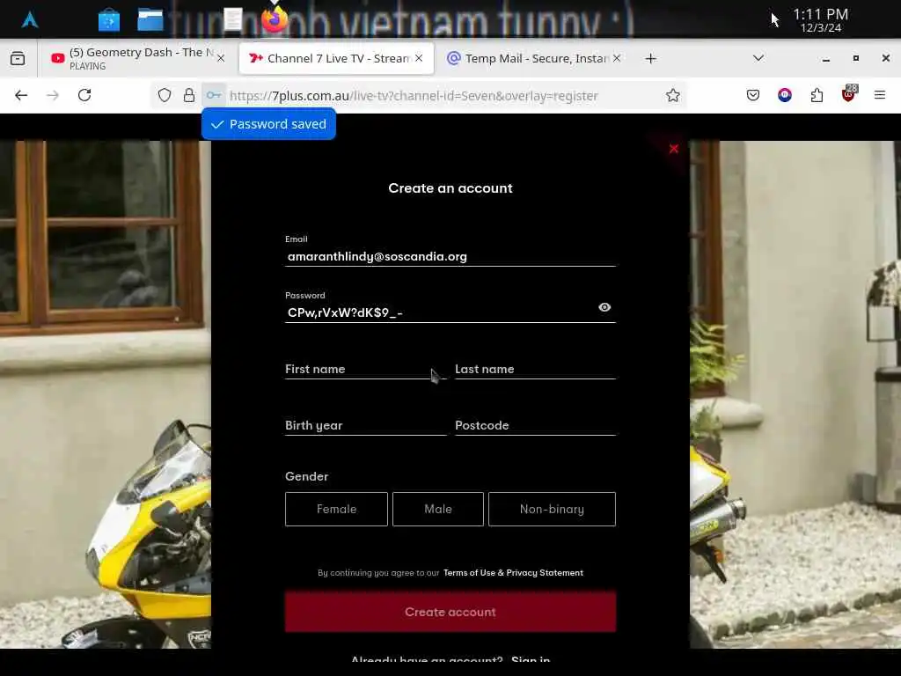Open saved password key icon in address bar
The image size is (901, 676).
coord(214,95)
